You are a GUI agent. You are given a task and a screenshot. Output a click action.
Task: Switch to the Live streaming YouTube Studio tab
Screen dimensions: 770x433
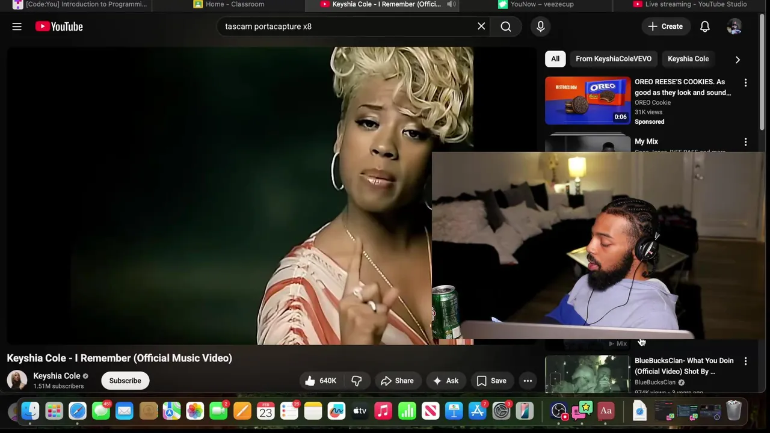click(x=690, y=4)
